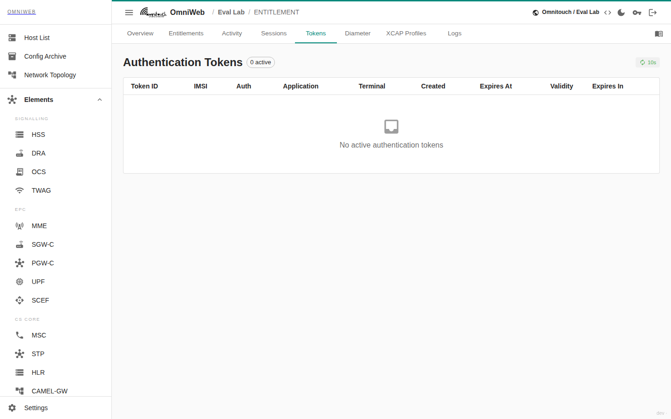Click the MME antenna icon
This screenshot has height=419, width=671.
click(x=20, y=226)
